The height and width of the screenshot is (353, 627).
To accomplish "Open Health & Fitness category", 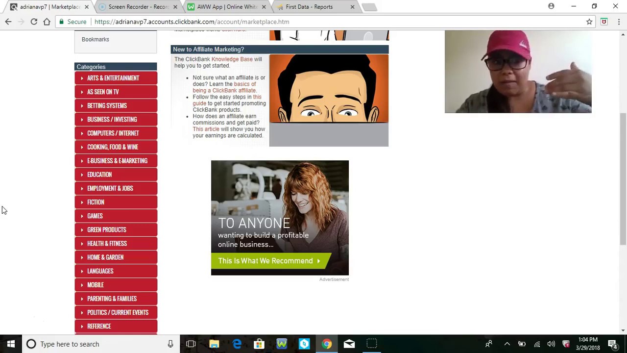I will pos(116,243).
